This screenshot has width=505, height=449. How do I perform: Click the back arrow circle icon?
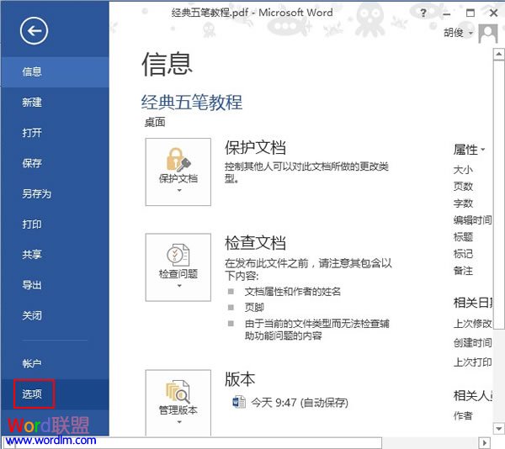point(34,32)
